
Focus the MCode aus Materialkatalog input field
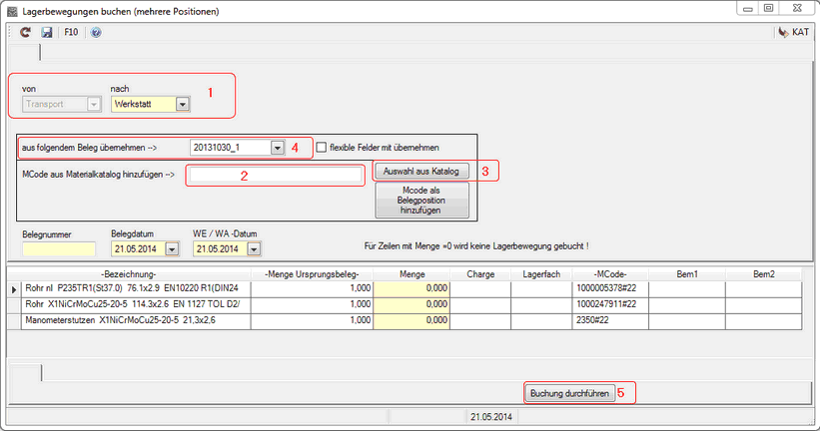(x=277, y=176)
